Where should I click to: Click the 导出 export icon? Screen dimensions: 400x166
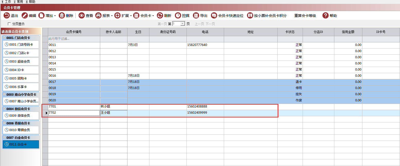click(x=196, y=16)
